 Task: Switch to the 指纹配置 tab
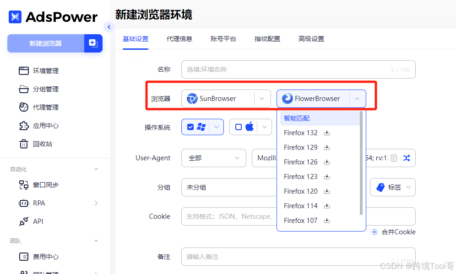pos(267,39)
